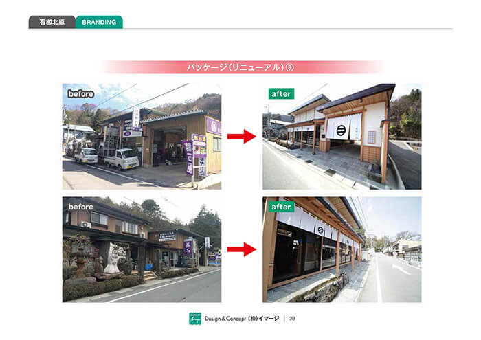Click the green logo icon in the footer

click(x=194, y=318)
